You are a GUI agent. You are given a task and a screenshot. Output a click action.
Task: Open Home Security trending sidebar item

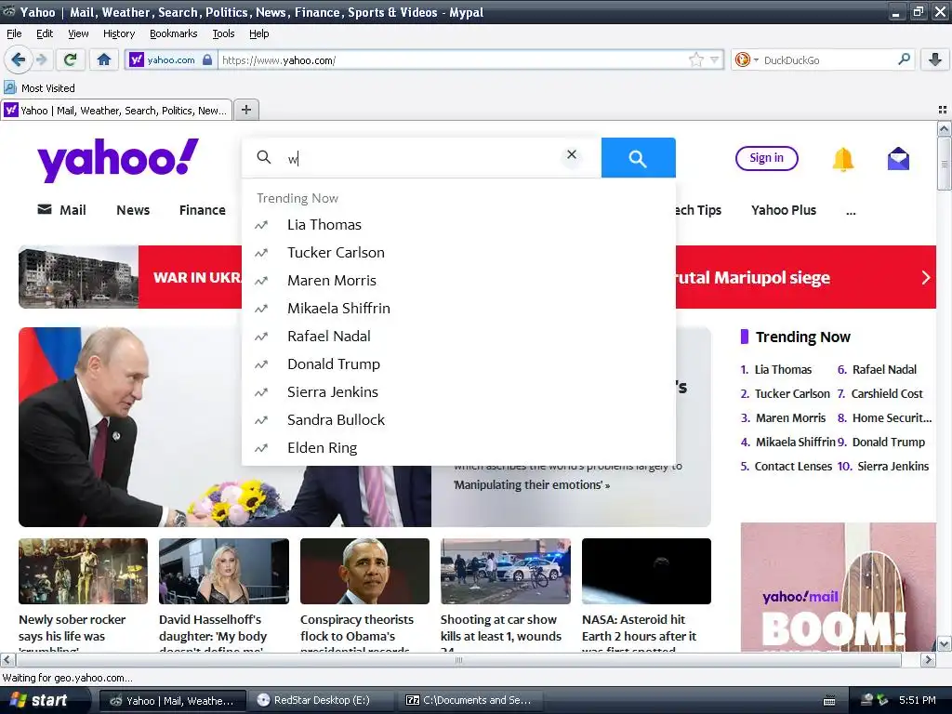[x=892, y=417]
